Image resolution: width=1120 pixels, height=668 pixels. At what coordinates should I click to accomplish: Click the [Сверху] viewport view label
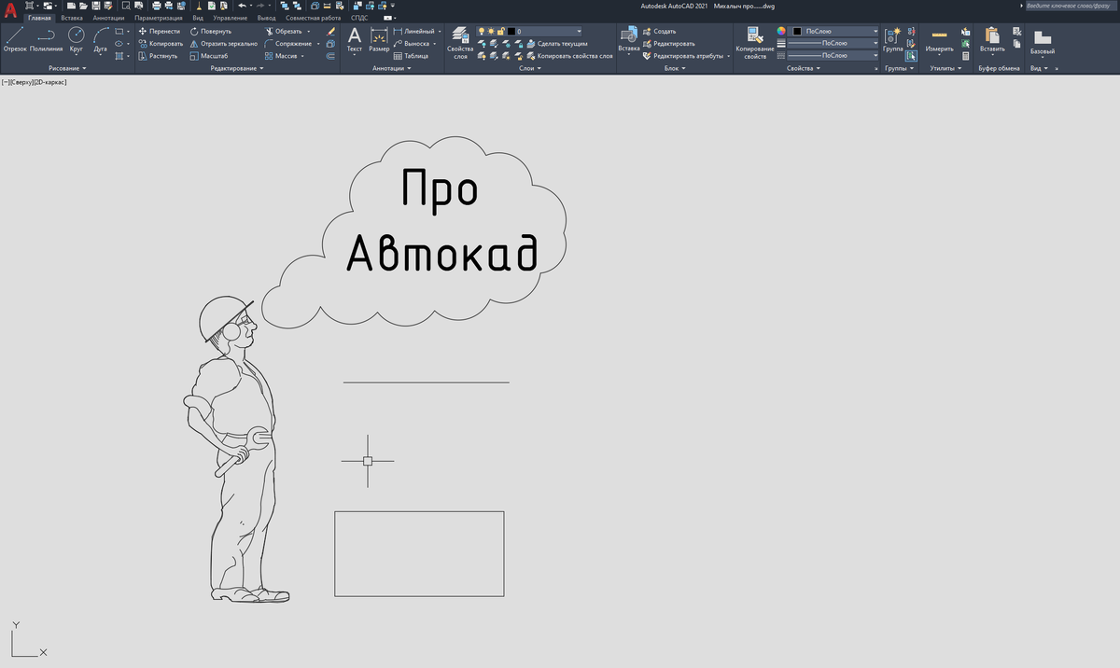click(x=21, y=82)
